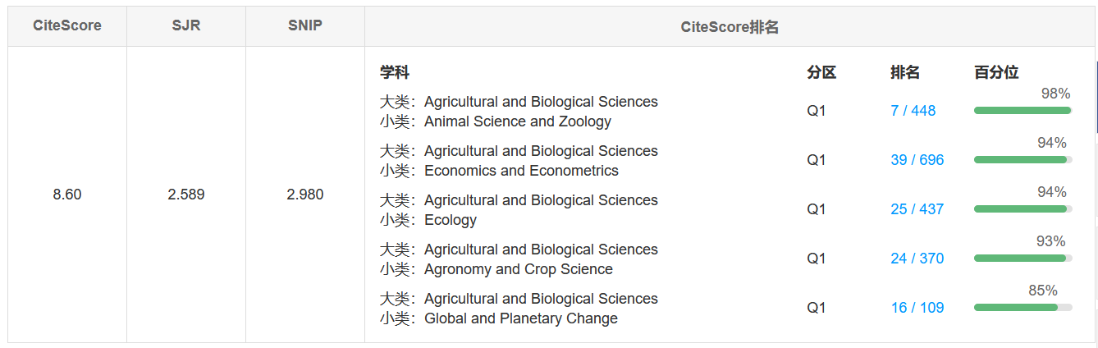Select the SNIP value 2.980
The height and width of the screenshot is (348, 1098).
pos(305,195)
